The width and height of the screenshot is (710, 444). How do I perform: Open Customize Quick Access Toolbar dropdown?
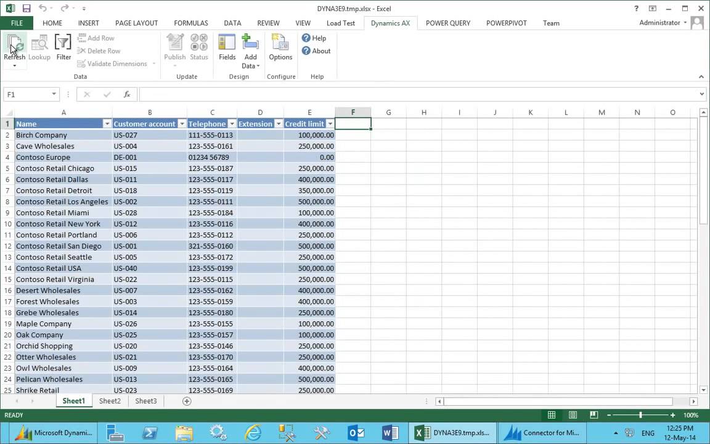(84, 9)
